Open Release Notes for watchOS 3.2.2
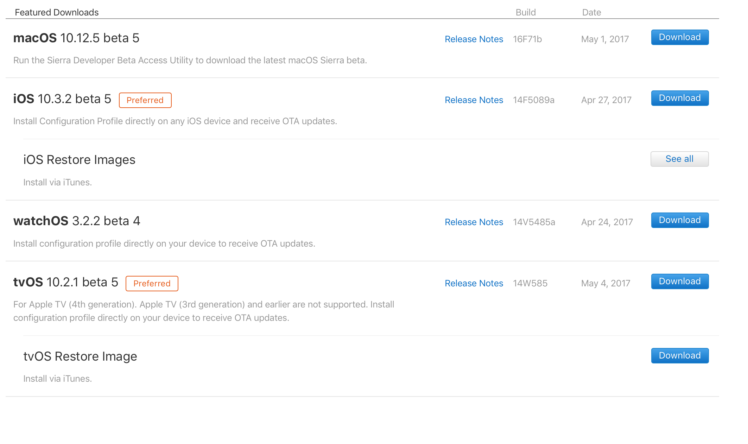 474,222
